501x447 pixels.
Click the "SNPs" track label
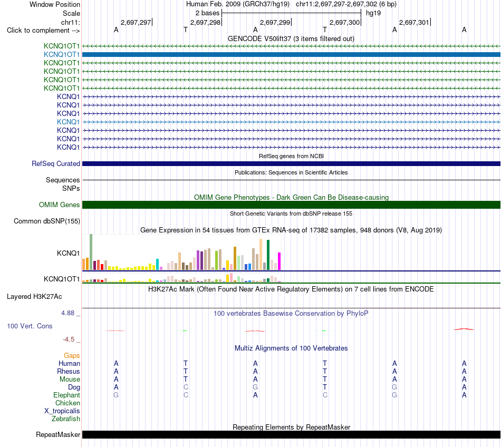[x=71, y=188]
